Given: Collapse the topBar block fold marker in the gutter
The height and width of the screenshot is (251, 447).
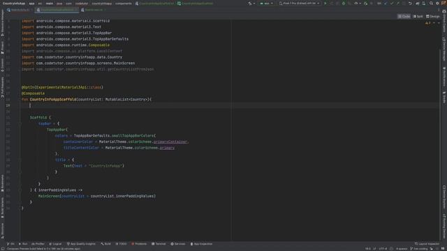Looking at the screenshot, I should pyautogui.click(x=20, y=123).
